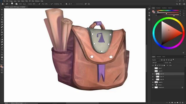The image size is (186, 104).
Task: Select the Crop tool
Action: tap(2, 20)
